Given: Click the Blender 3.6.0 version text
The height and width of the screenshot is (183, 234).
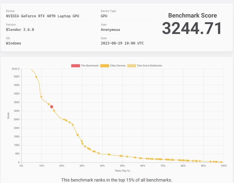Looking at the screenshot, I should [20, 30].
